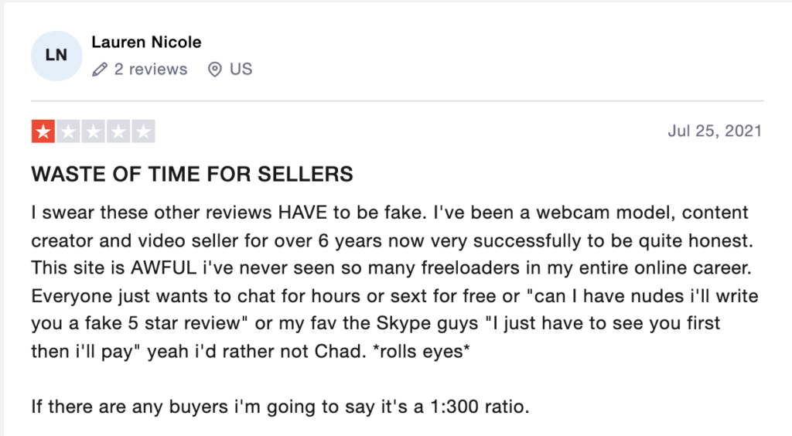The image size is (792, 436).
Task: Open the WASTE OF TIME FOR SELLERS title
Action: click(x=192, y=174)
